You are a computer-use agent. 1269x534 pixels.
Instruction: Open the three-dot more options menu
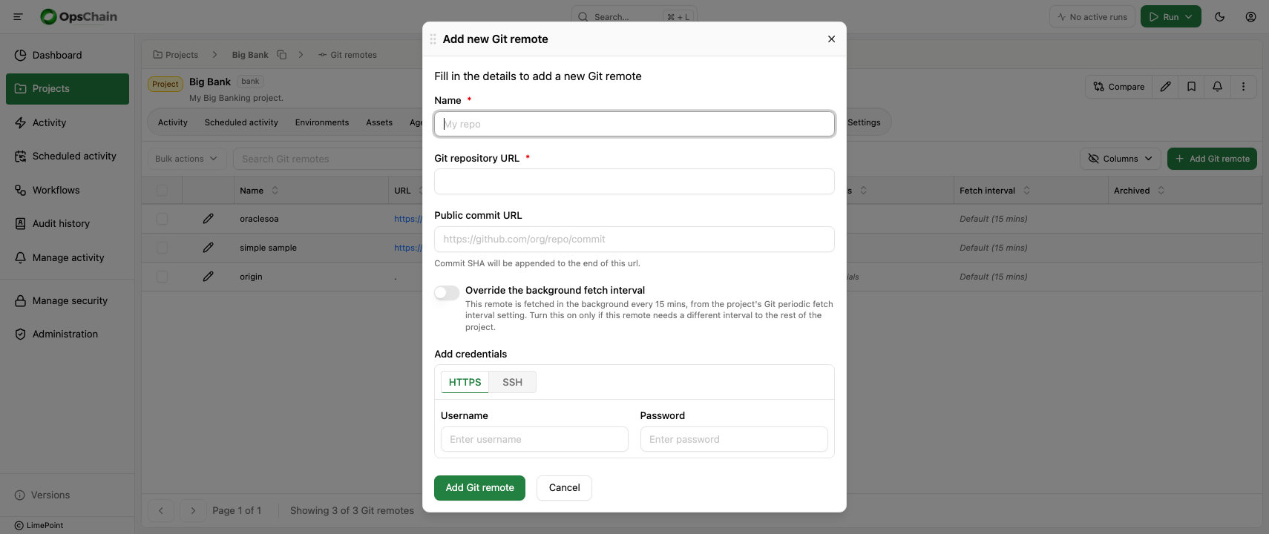1244,87
